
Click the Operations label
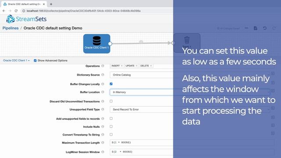point(93,66)
